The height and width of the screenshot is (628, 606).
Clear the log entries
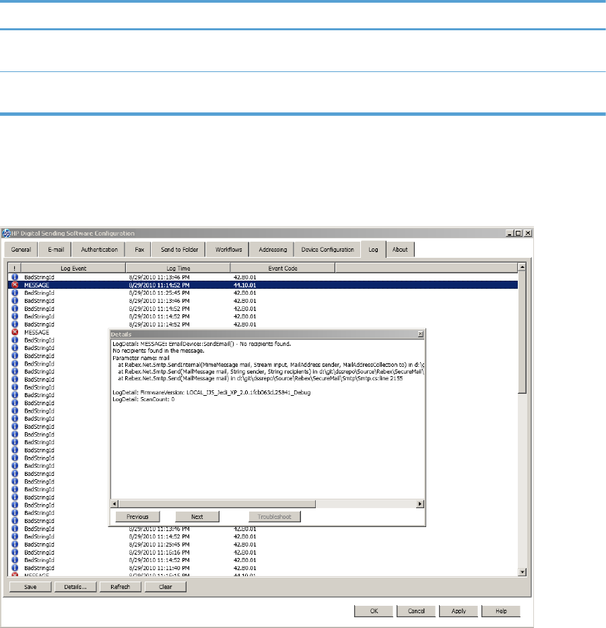click(165, 587)
